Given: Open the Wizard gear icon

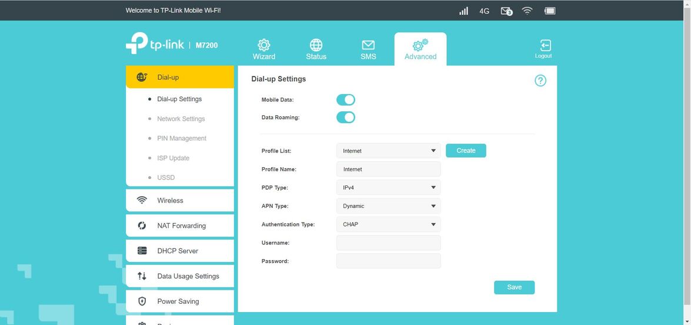Looking at the screenshot, I should (x=263, y=45).
